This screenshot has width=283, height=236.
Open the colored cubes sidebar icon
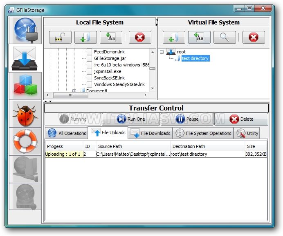[25, 86]
